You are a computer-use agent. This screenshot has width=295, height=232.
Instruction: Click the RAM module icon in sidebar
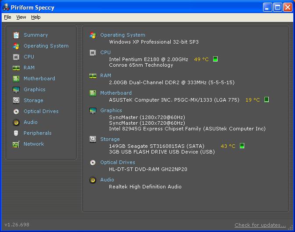(x=16, y=68)
